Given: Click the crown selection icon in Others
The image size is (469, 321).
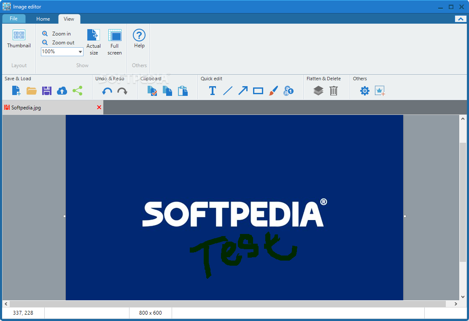Looking at the screenshot, I should click(380, 91).
